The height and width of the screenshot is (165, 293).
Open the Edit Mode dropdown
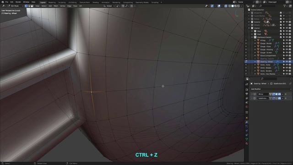(x=15, y=6)
